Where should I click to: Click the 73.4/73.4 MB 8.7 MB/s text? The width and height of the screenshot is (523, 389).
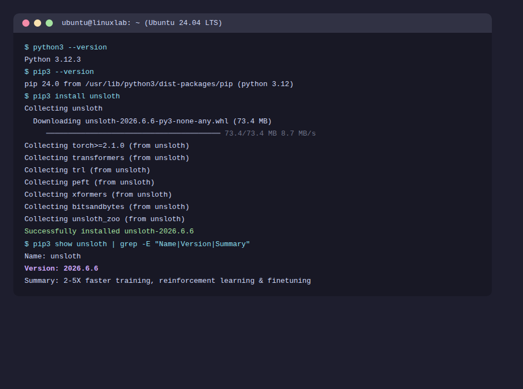pos(270,133)
